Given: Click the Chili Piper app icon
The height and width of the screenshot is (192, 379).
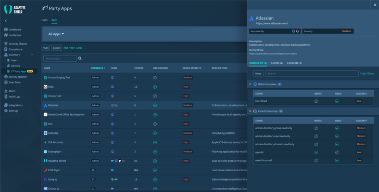Looking at the screenshot, I should 45,170.
